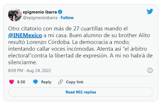Click the Copy link text
Image resolution: width=161 pixels, height=103 pixels.
point(75,82)
